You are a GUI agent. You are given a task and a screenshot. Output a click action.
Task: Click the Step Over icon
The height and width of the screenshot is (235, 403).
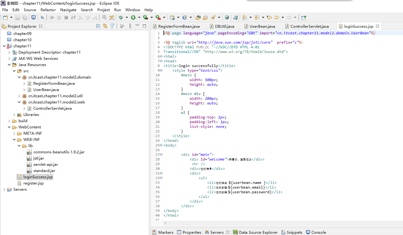[x=88, y=18]
